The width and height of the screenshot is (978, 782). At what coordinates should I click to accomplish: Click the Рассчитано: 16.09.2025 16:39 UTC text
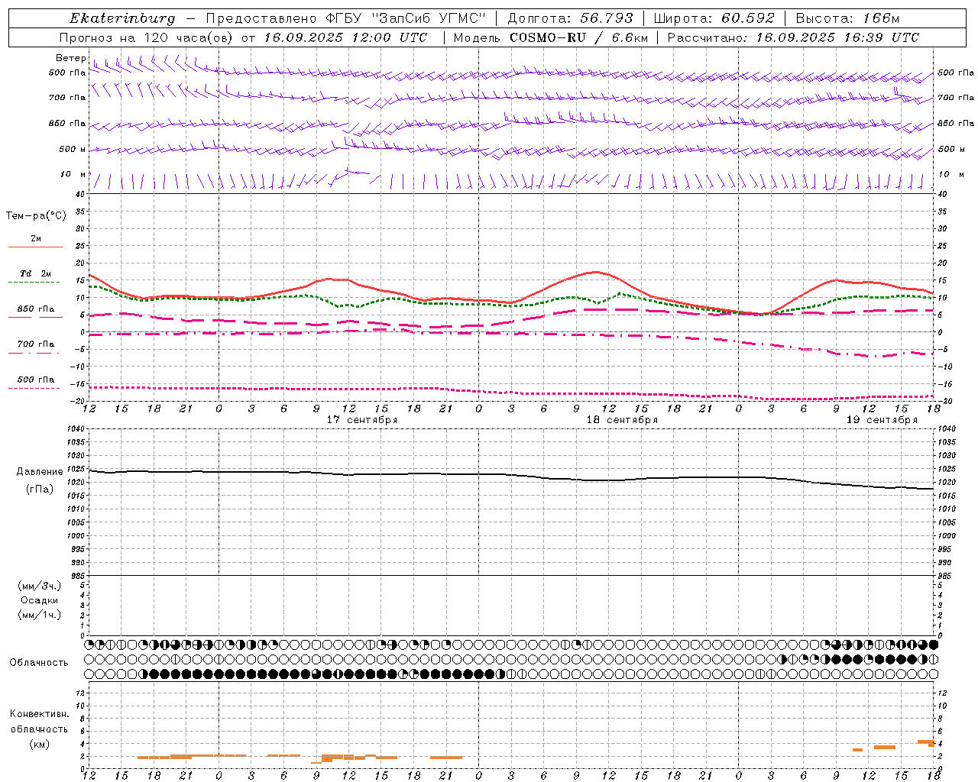pos(793,37)
